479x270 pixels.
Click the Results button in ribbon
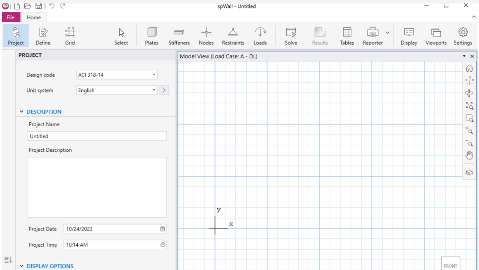click(320, 36)
